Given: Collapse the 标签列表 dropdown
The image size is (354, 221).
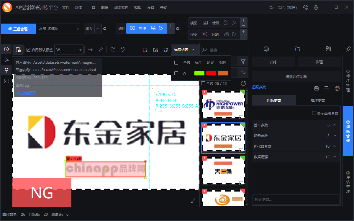Looking at the screenshot, I should point(185,50).
